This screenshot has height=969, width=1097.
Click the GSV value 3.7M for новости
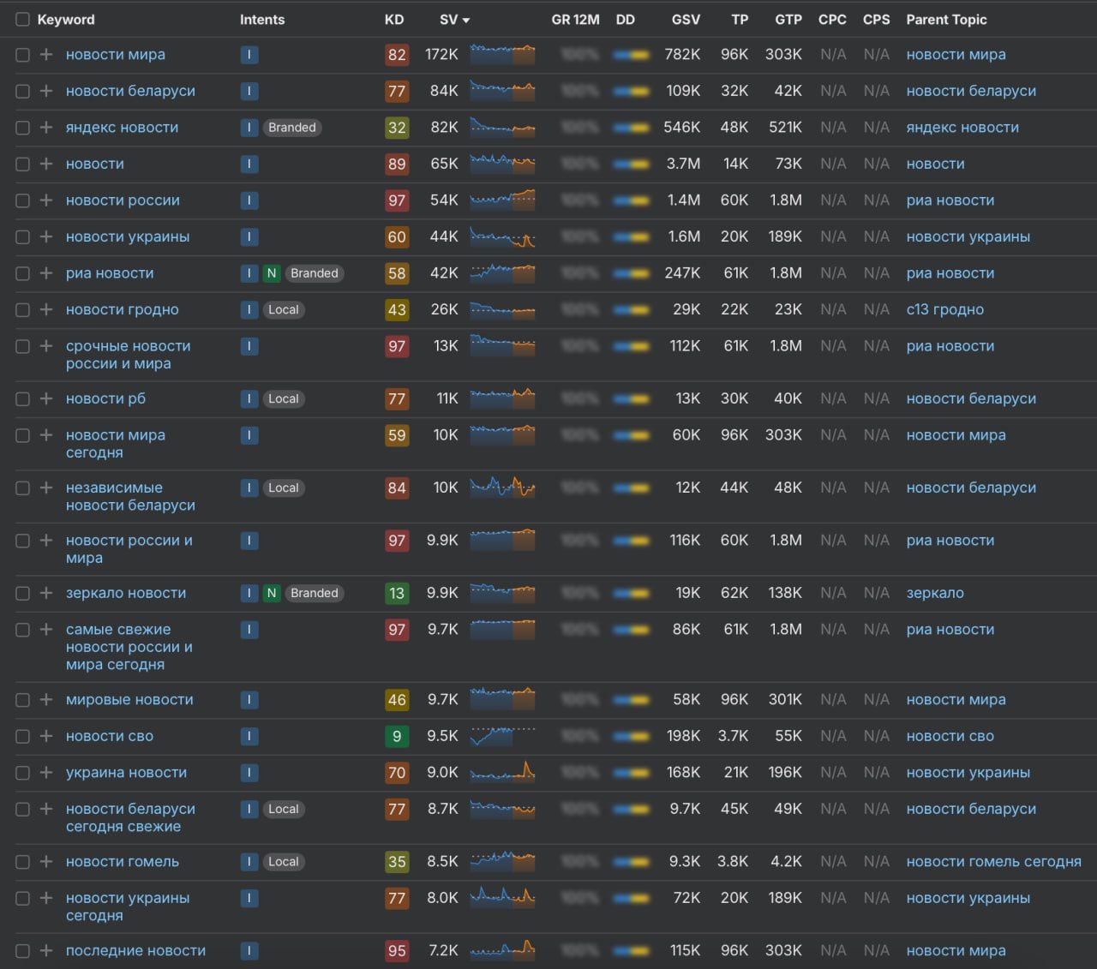coord(683,164)
